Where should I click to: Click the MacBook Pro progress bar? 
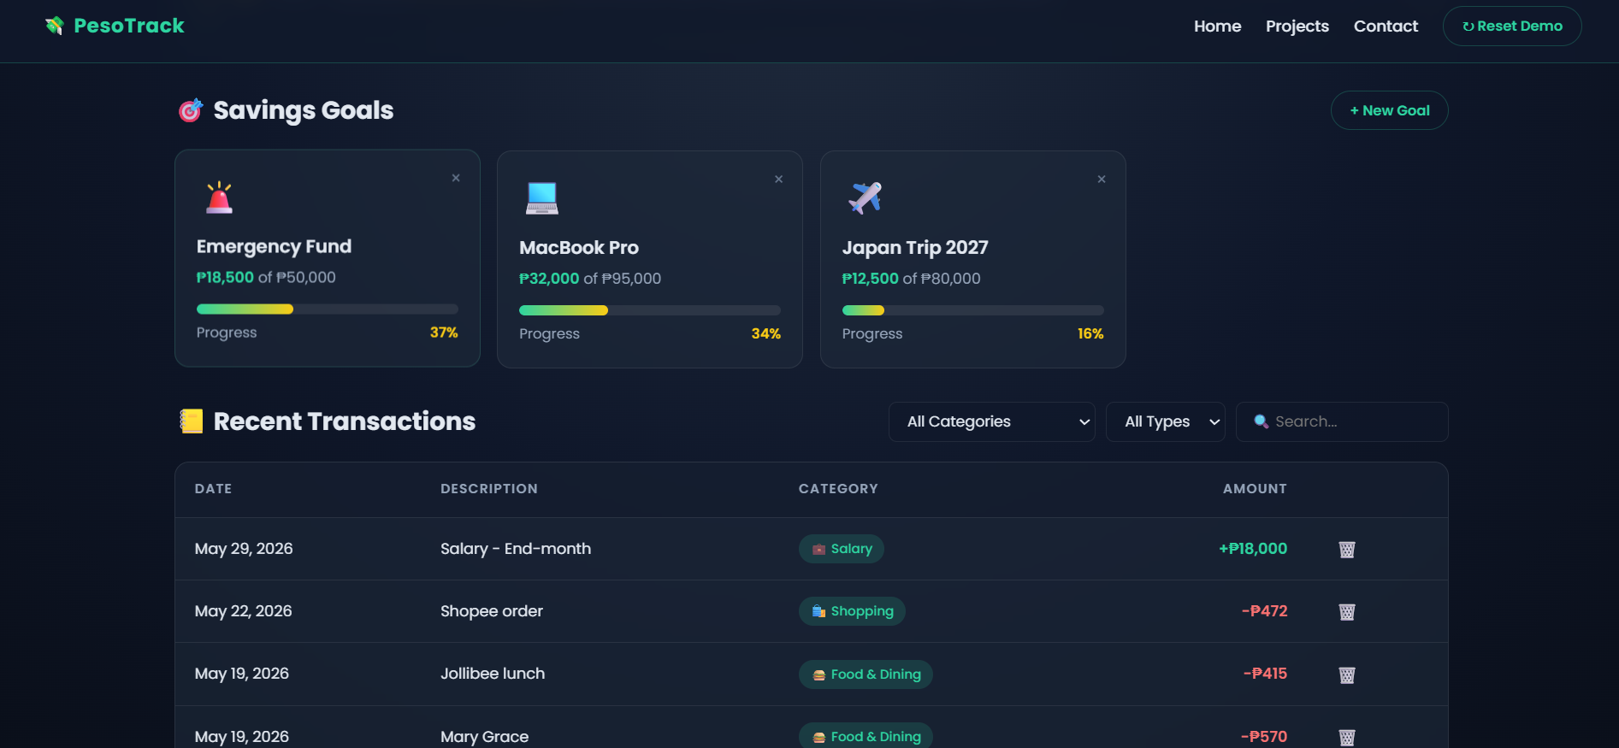click(650, 310)
